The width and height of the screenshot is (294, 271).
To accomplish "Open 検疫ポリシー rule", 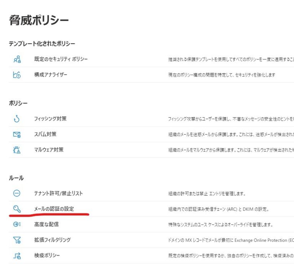I will pyautogui.click(x=47, y=255).
